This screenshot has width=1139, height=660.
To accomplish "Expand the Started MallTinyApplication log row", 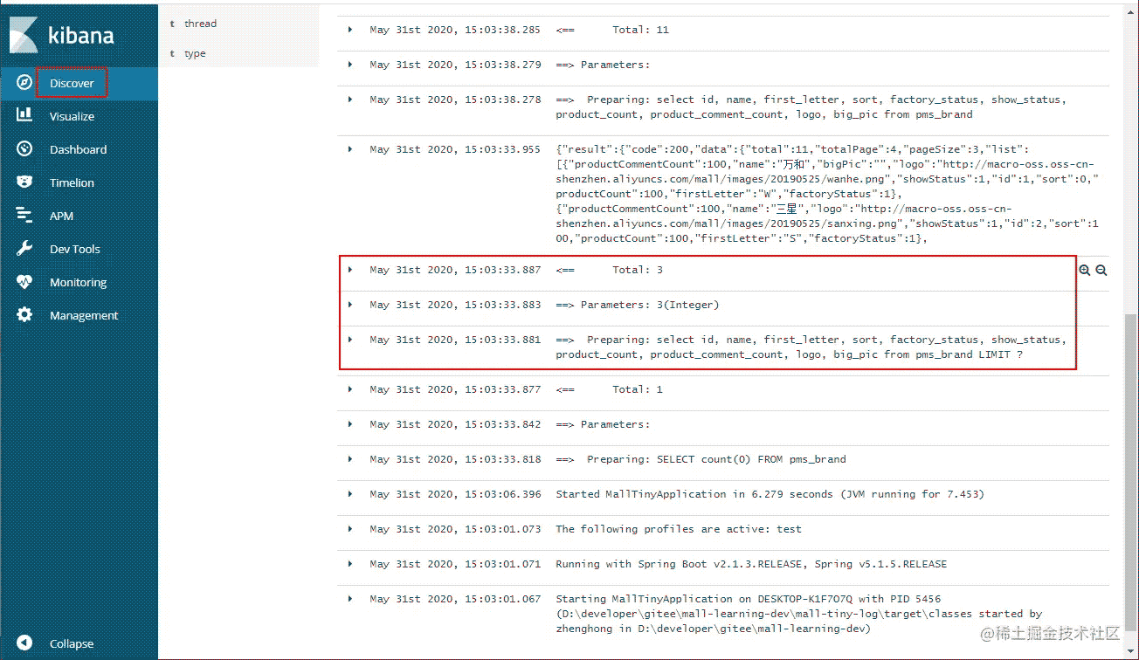I will click(350, 493).
